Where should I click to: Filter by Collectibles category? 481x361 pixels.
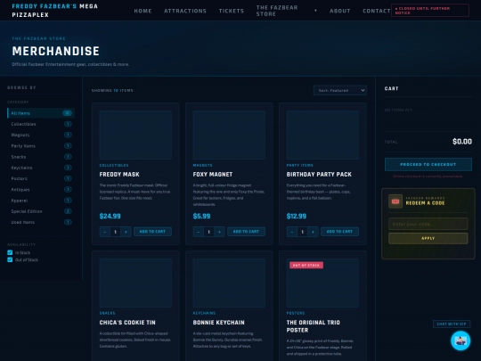[41, 124]
